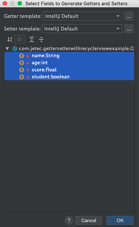Select the score:float field
Image resolution: width=139 pixels, height=227 pixels.
click(x=69, y=70)
